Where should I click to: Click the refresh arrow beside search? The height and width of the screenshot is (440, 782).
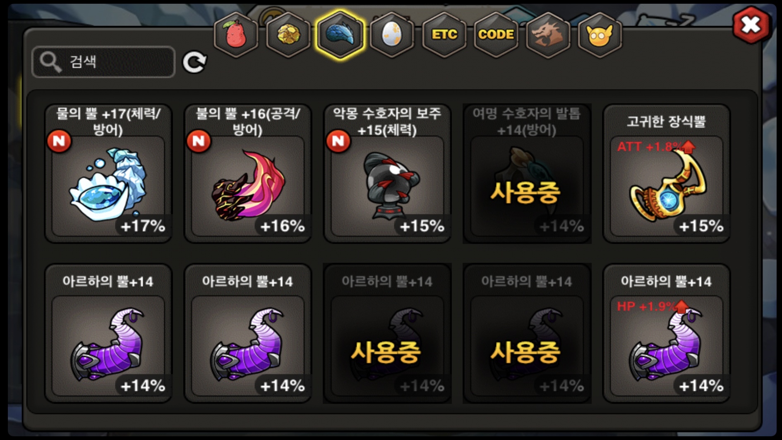tap(194, 62)
